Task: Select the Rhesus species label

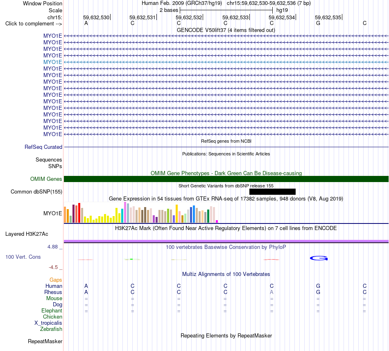Action: 53,292
